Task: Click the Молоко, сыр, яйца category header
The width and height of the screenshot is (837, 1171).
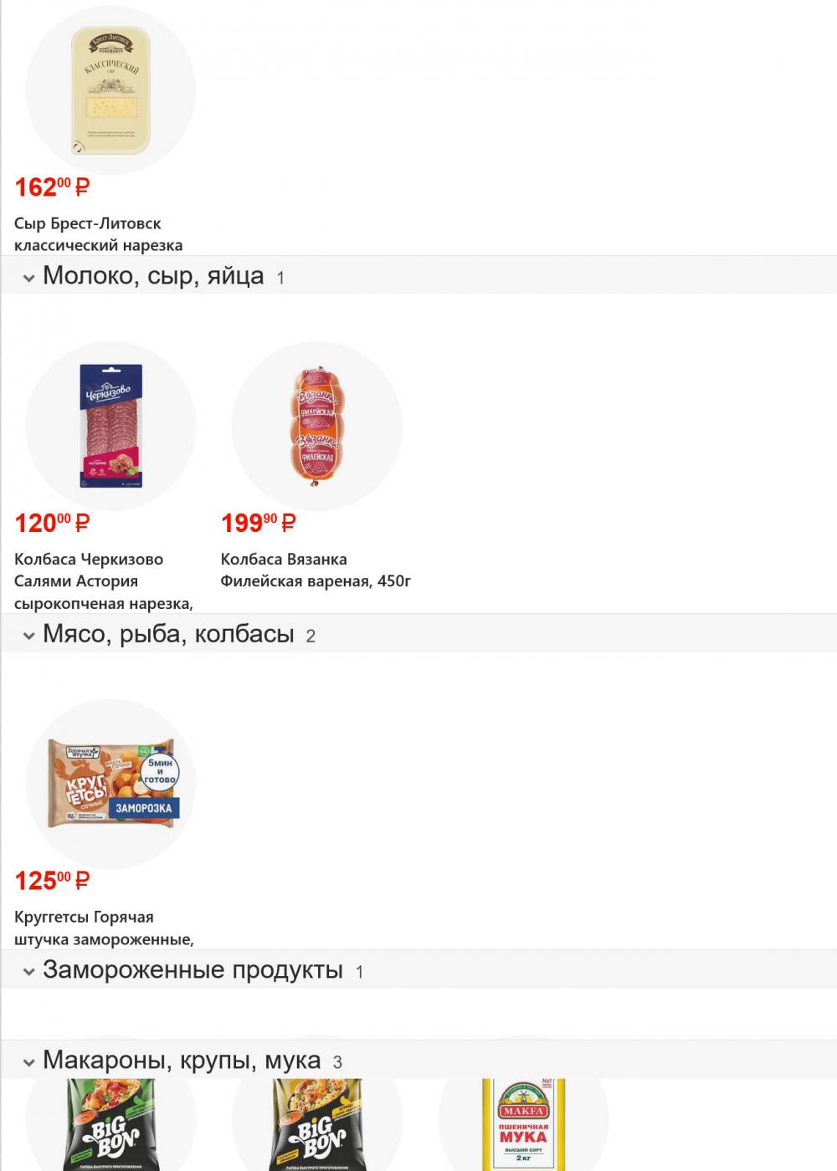Action: coord(153,276)
